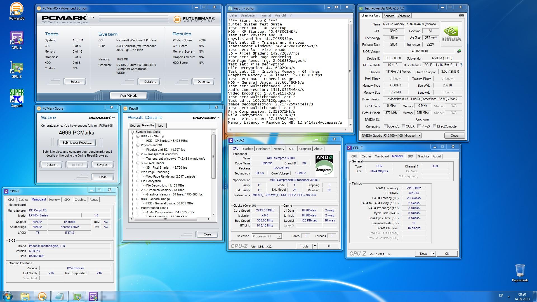Image resolution: width=537 pixels, height=302 pixels.
Task: Click the TechPowerUp GPU-Z title bar icon
Action: pyautogui.click(x=361, y=8)
